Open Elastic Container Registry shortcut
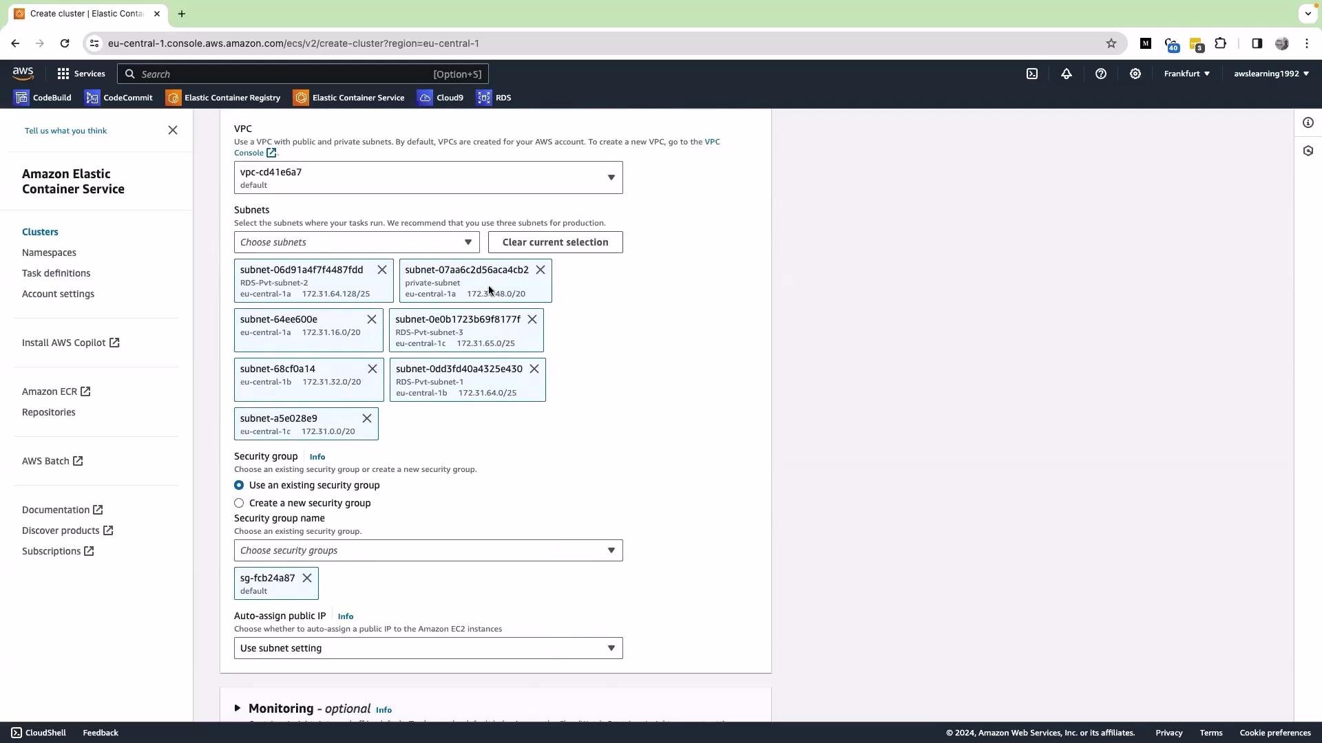1322x743 pixels. click(x=223, y=98)
